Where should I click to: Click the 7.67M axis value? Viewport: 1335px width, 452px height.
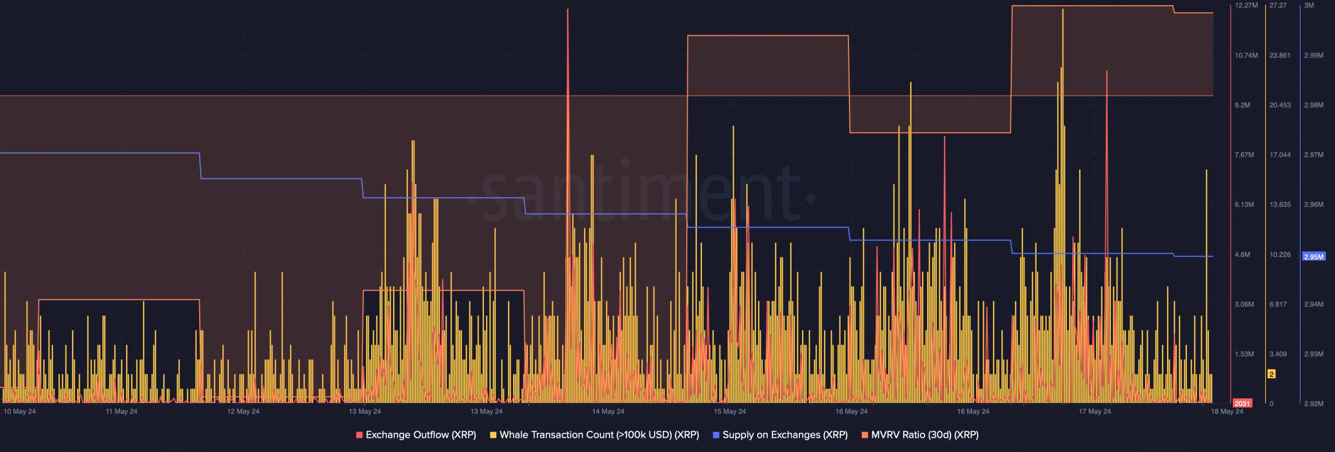(1244, 155)
